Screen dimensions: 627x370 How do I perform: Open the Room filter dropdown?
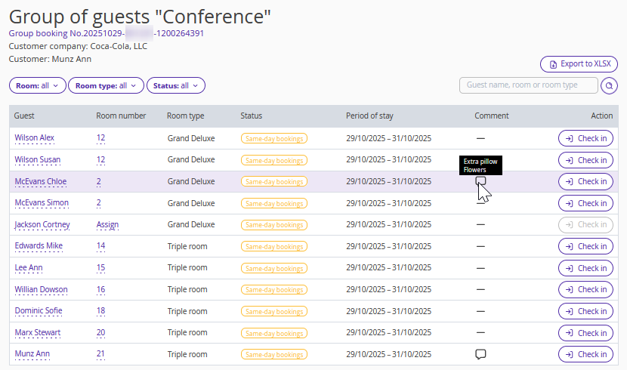(38, 86)
